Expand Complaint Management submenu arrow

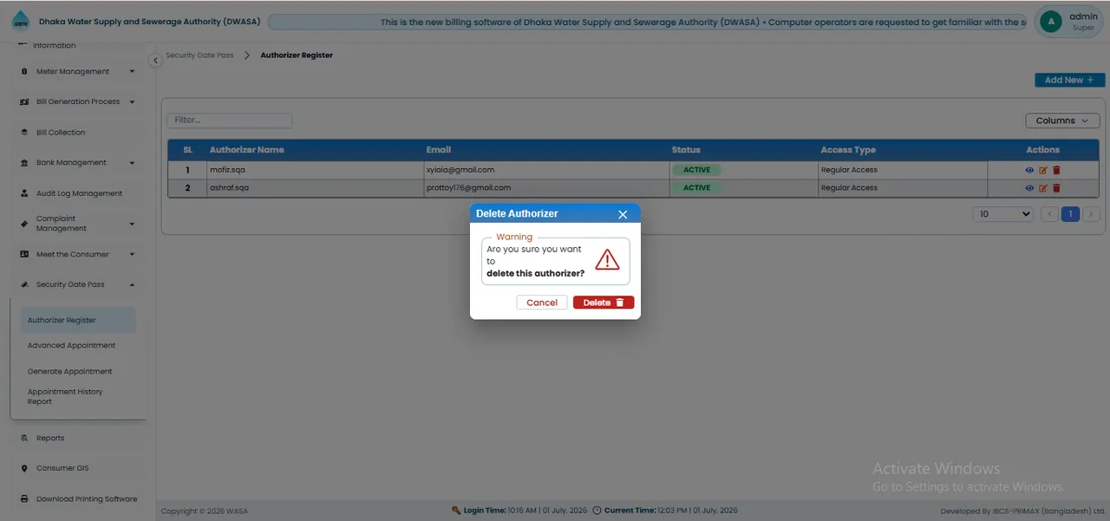pos(133,224)
